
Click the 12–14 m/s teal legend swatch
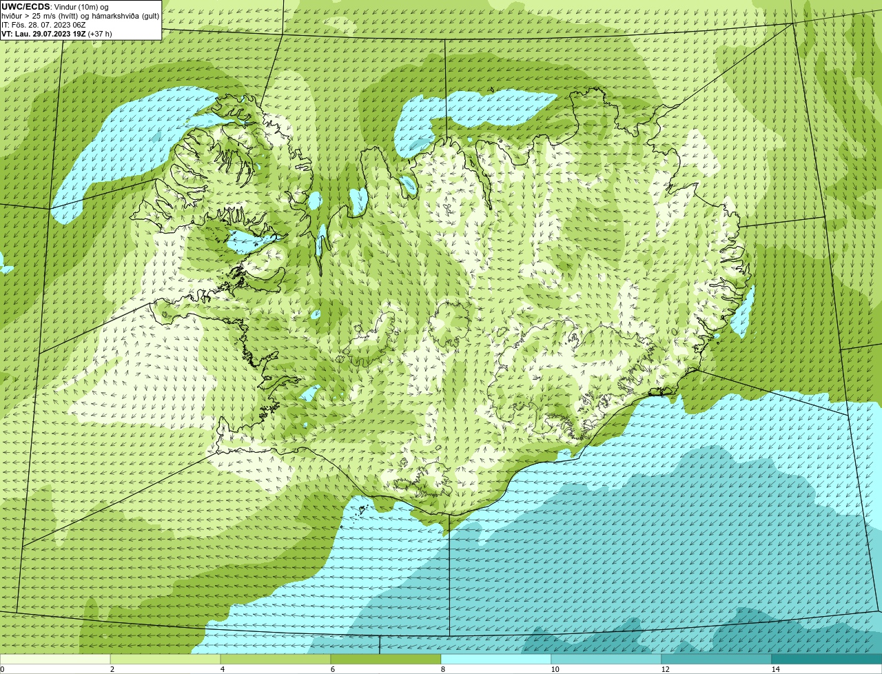tap(717, 660)
